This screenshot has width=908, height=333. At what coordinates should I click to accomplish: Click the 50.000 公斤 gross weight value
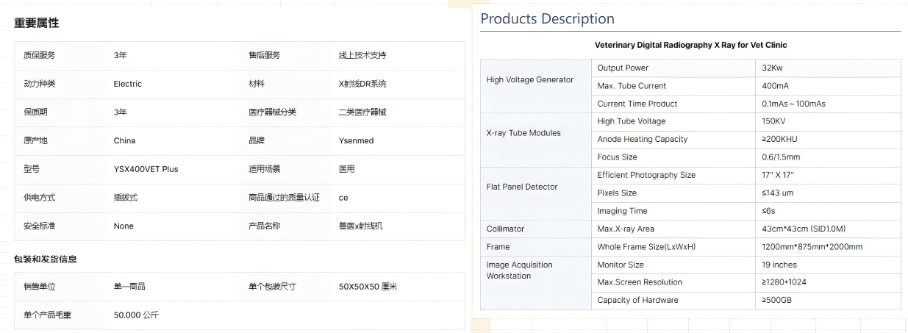136,315
